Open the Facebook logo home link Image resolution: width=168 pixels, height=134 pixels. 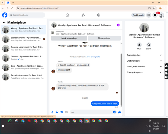(x=5, y=15)
